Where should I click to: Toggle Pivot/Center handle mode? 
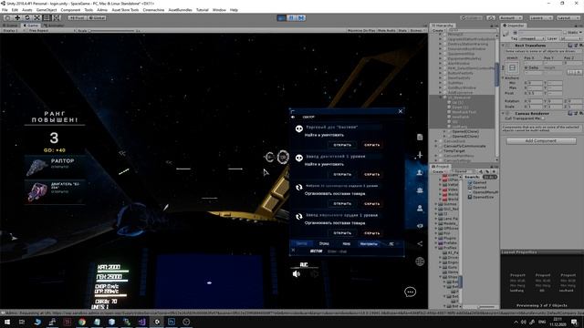(77, 18)
